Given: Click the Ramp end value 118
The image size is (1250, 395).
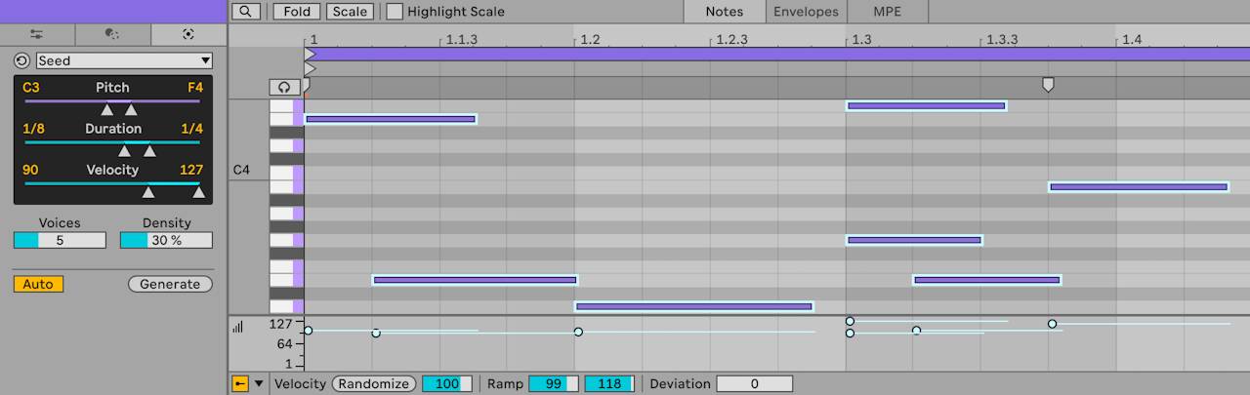Looking at the screenshot, I should coord(609,384).
